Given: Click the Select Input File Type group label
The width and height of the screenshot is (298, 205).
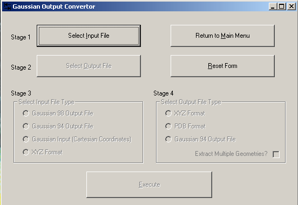Looking at the screenshot, I should click(x=46, y=102).
